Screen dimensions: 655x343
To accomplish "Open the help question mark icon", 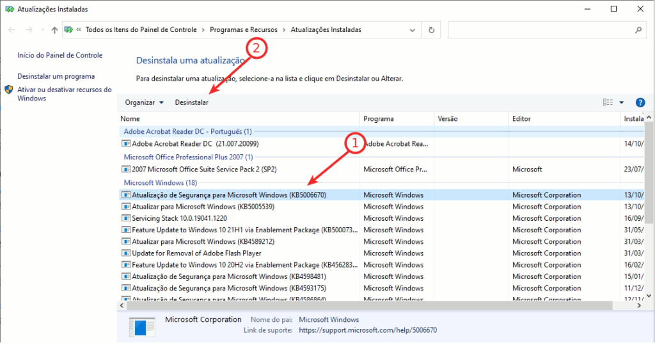I will pyautogui.click(x=640, y=102).
